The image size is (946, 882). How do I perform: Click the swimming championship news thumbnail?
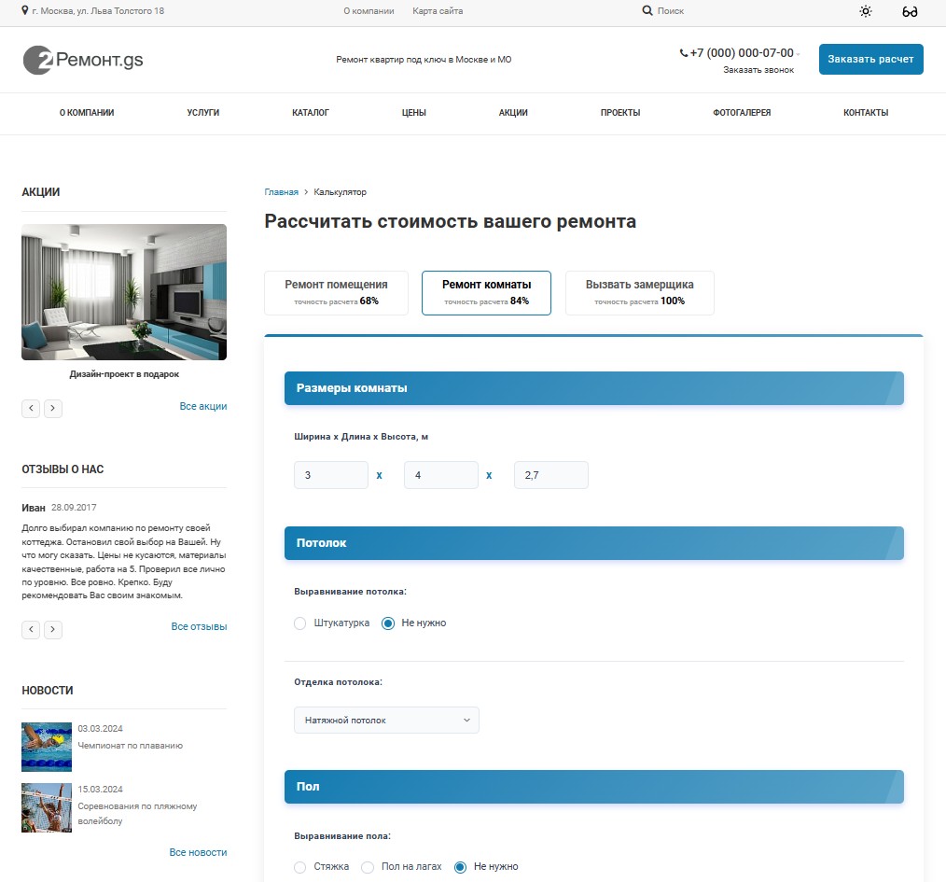pyautogui.click(x=47, y=747)
